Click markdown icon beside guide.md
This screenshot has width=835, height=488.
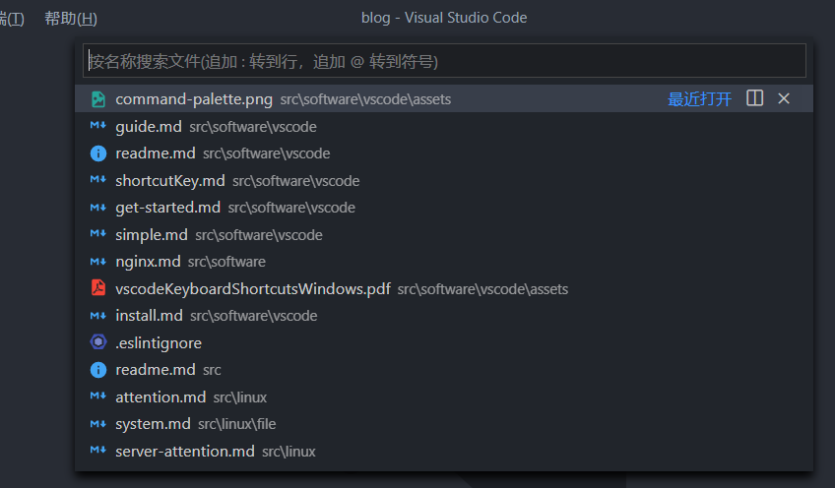tap(98, 126)
